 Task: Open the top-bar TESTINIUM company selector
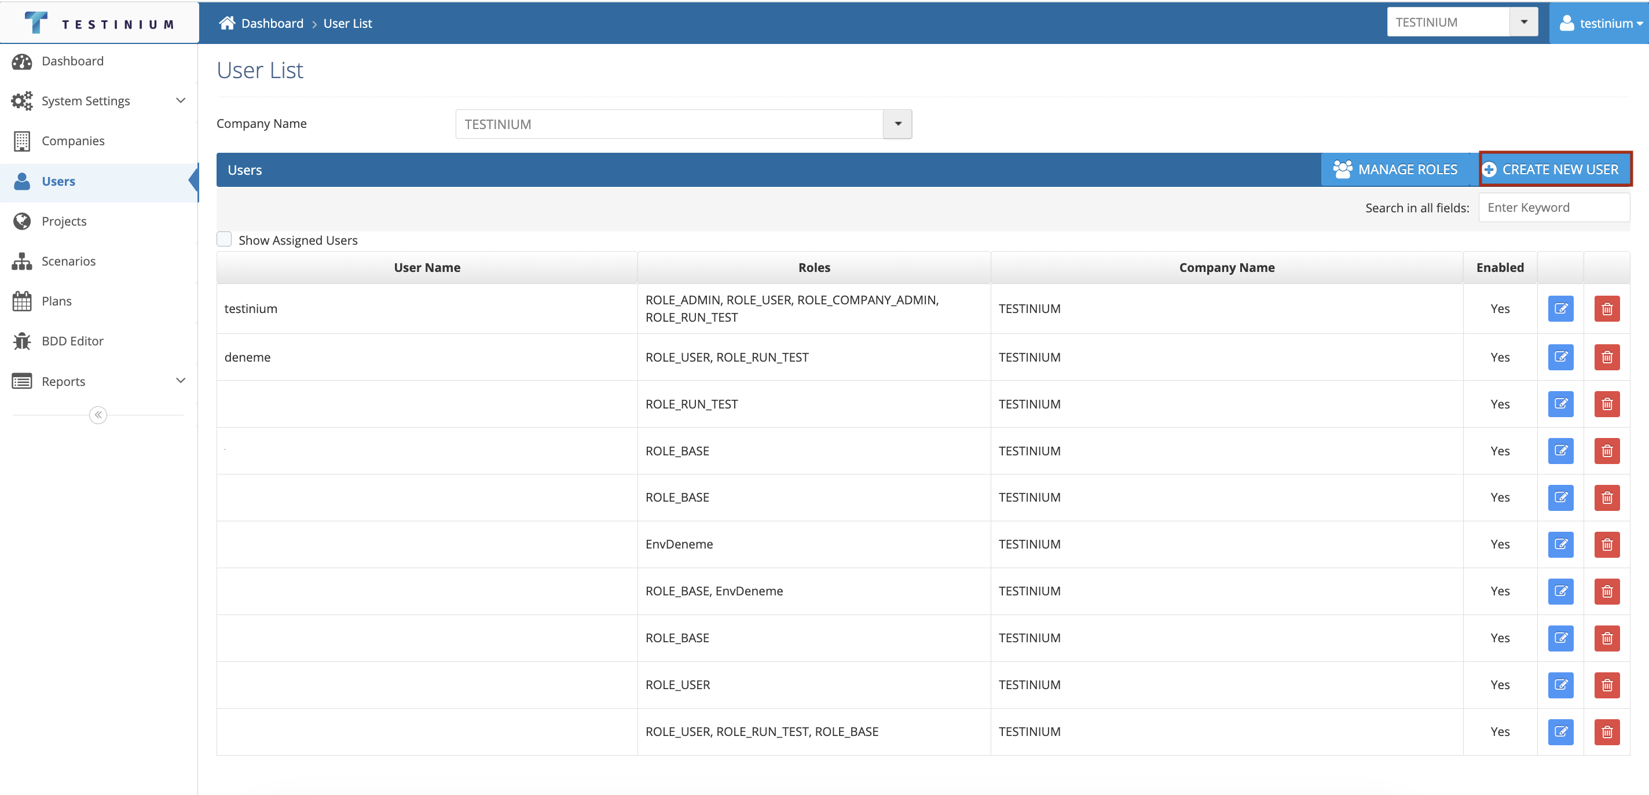[x=1523, y=23]
